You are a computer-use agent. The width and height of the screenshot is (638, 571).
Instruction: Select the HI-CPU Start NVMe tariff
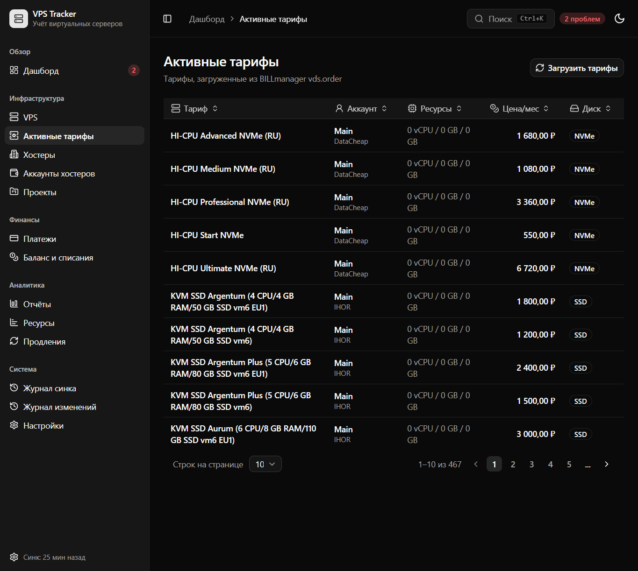pos(207,235)
